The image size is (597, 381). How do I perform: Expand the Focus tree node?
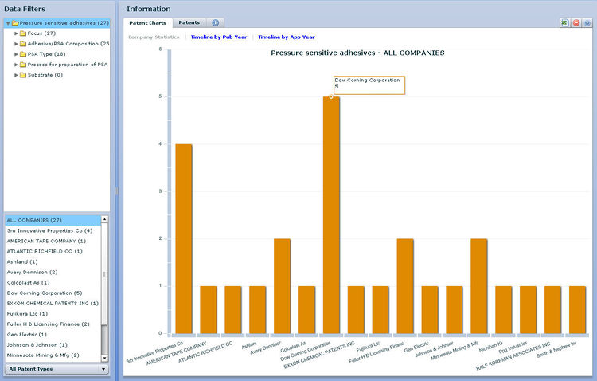coord(16,33)
